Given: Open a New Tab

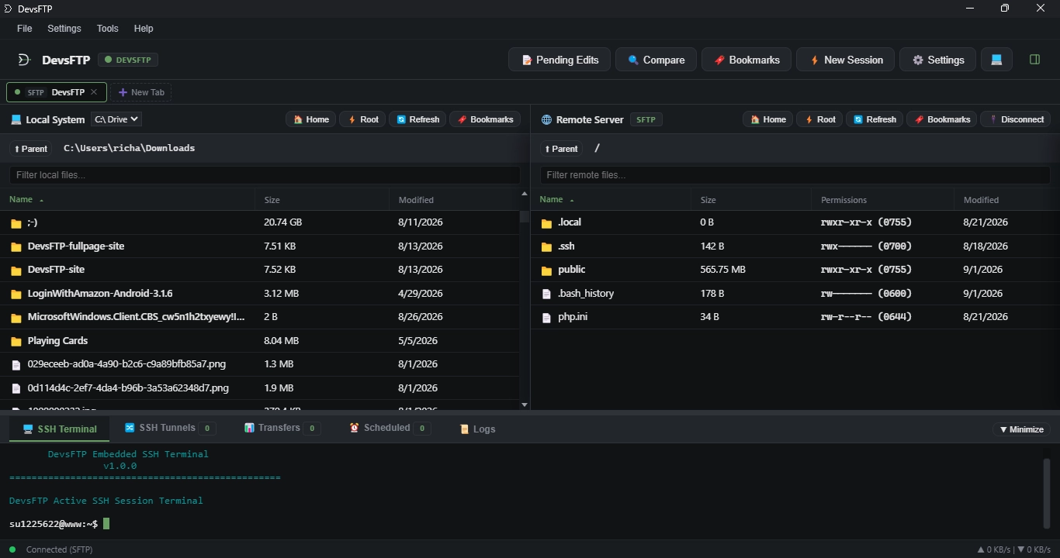Looking at the screenshot, I should tap(141, 92).
